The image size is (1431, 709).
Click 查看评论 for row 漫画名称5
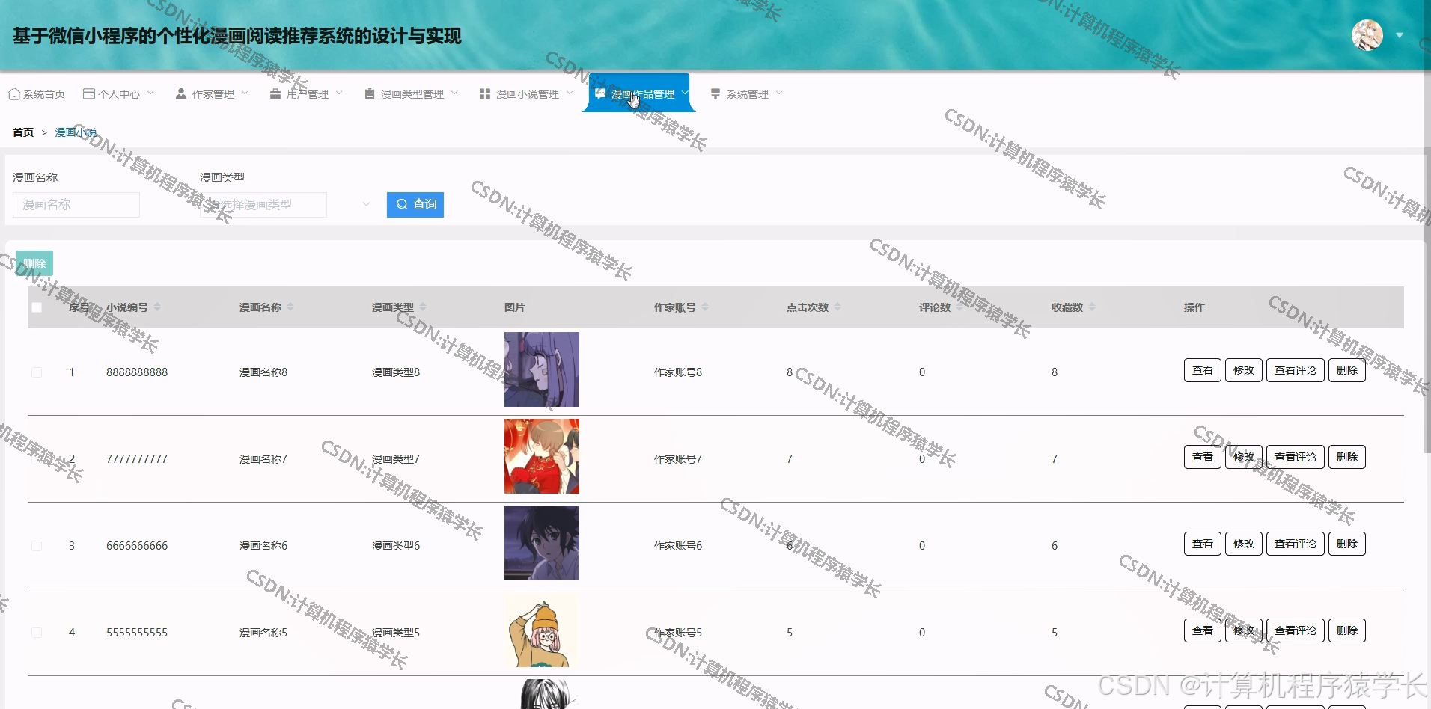1296,630
